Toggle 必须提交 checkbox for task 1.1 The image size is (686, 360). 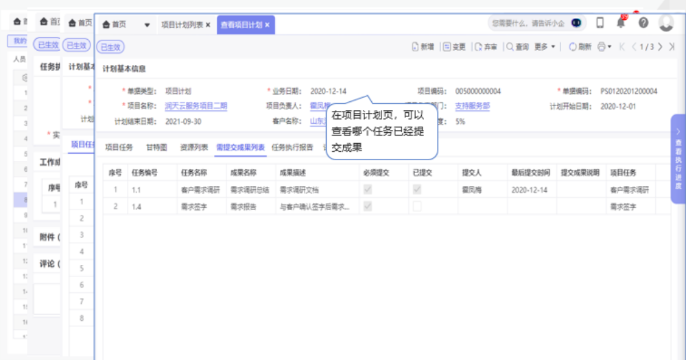click(x=368, y=190)
